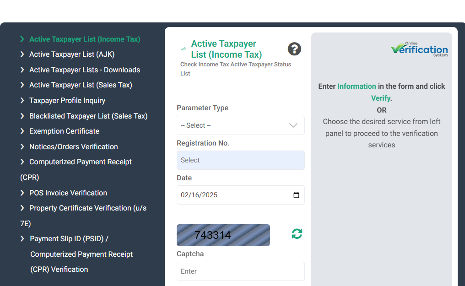Open Active Taxpayer List (Income Tax)

coord(85,39)
